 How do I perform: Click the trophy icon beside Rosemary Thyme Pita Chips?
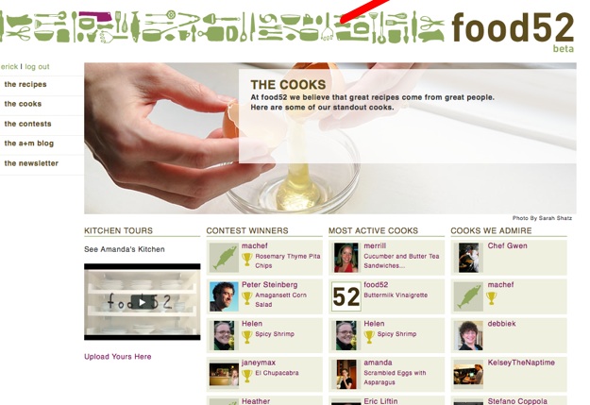[246, 260]
